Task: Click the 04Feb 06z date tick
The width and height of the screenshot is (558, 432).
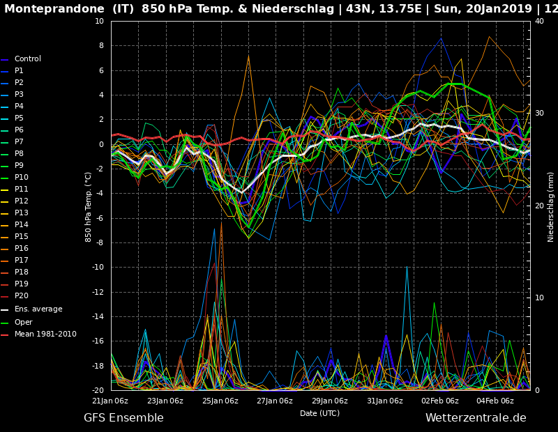Action: coord(495,401)
